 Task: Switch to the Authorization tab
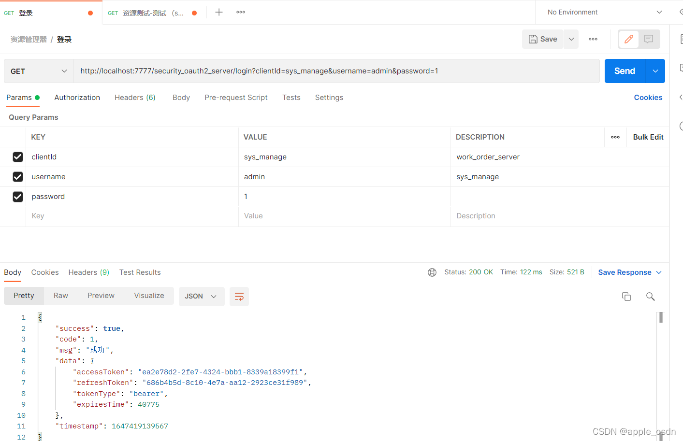tap(77, 98)
